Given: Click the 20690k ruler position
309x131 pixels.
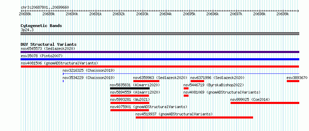Looking at the screenshot, I should pyautogui.click(x=72, y=14).
